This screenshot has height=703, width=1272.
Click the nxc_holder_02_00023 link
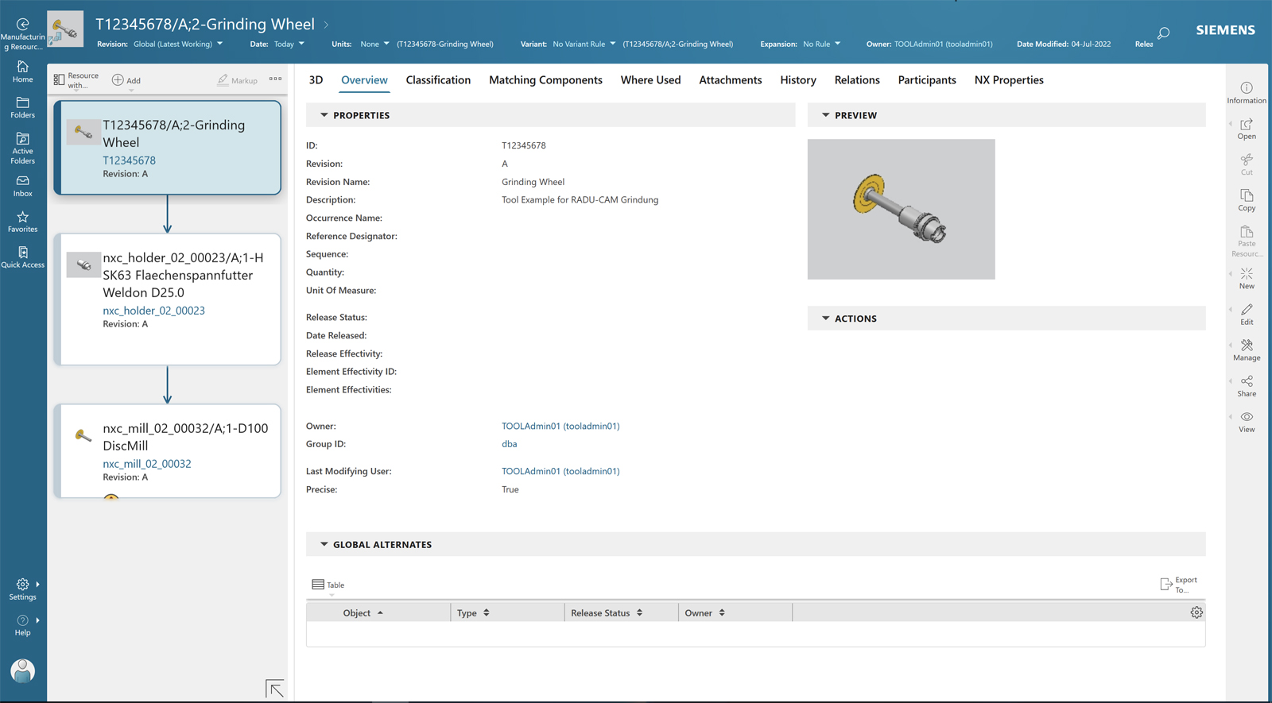[153, 311]
